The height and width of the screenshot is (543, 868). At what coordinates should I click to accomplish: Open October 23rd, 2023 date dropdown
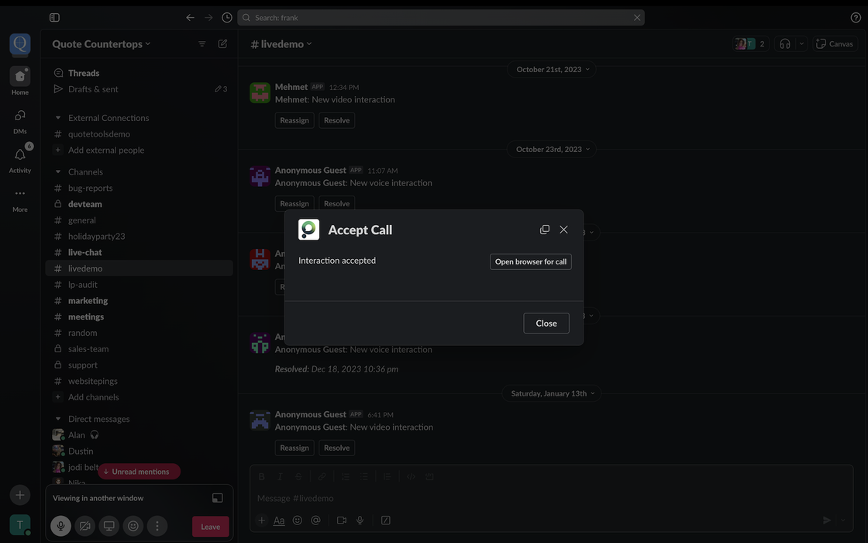click(553, 149)
